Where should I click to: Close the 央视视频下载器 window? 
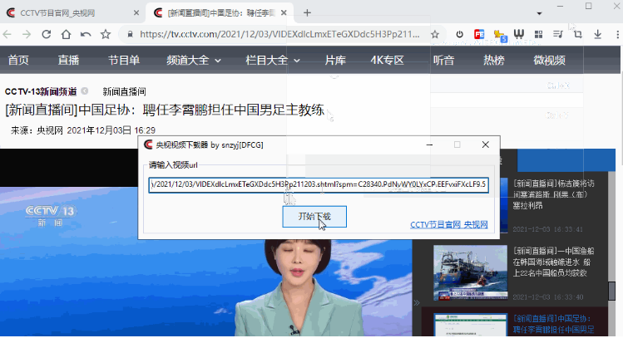pyautogui.click(x=486, y=145)
